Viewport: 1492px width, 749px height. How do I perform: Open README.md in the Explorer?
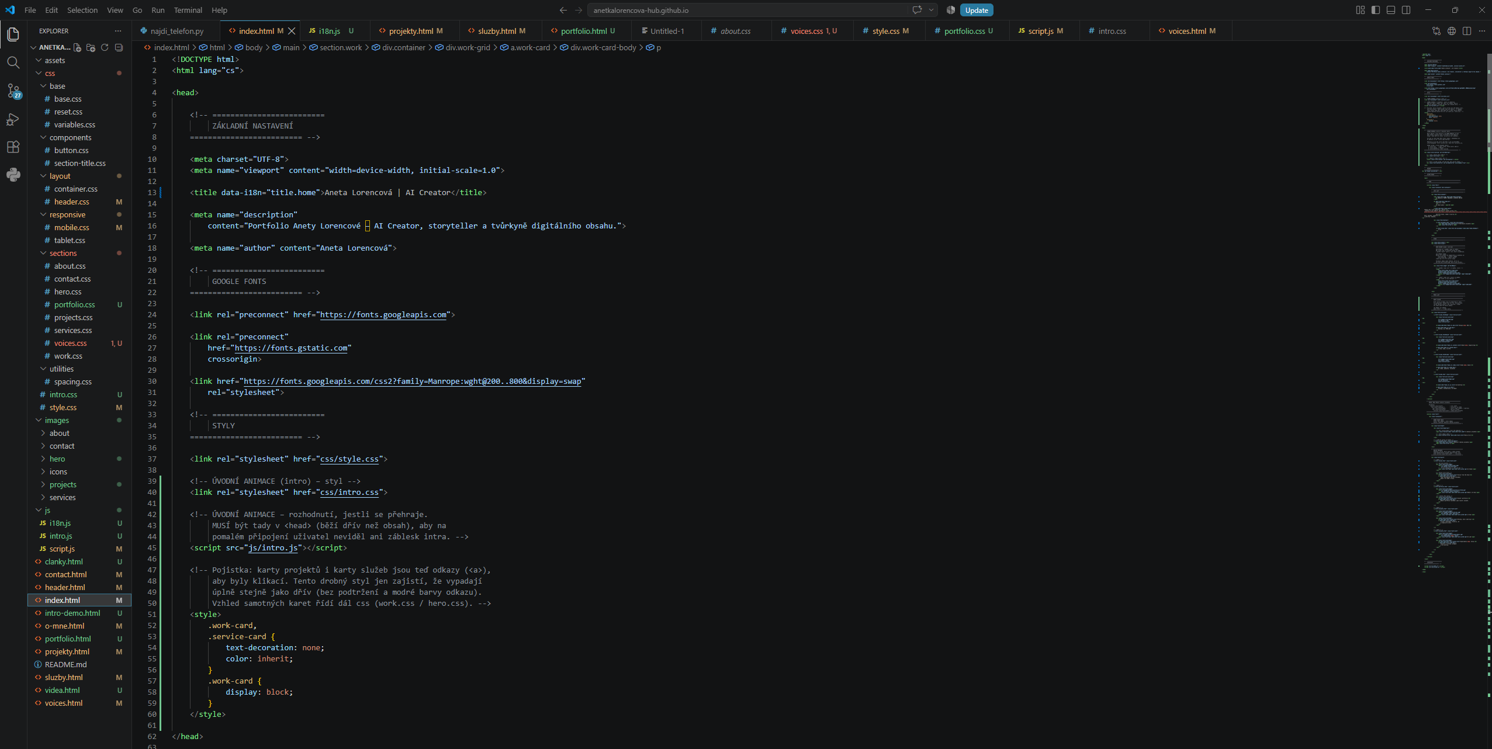pyautogui.click(x=79, y=664)
